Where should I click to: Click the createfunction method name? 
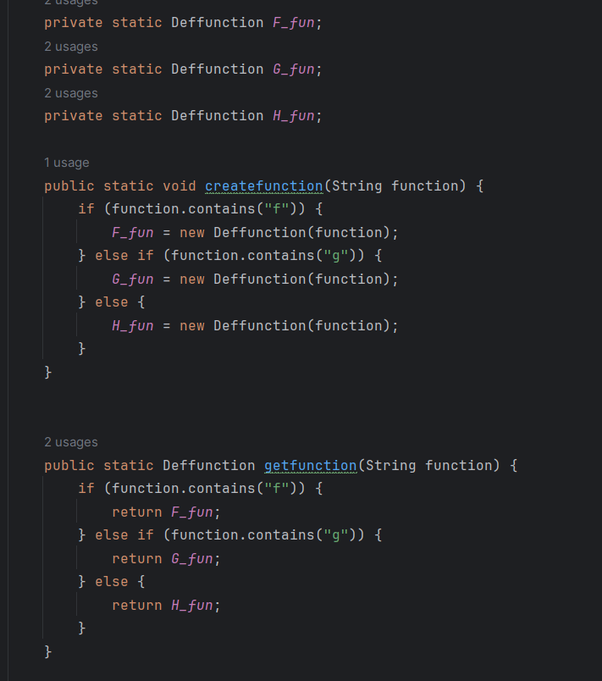[x=264, y=185]
